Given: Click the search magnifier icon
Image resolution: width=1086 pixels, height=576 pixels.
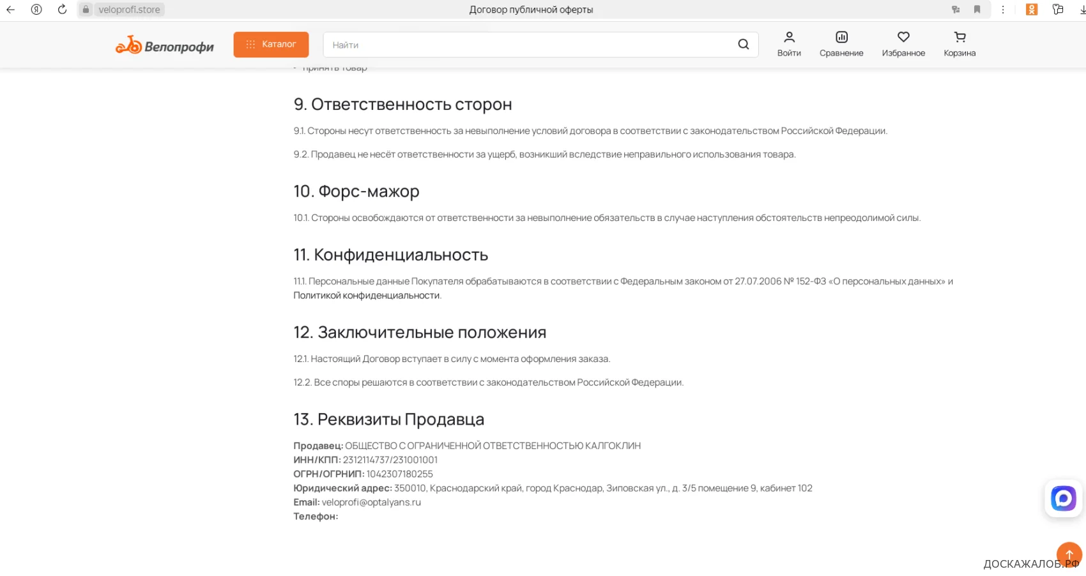Looking at the screenshot, I should click(x=744, y=45).
